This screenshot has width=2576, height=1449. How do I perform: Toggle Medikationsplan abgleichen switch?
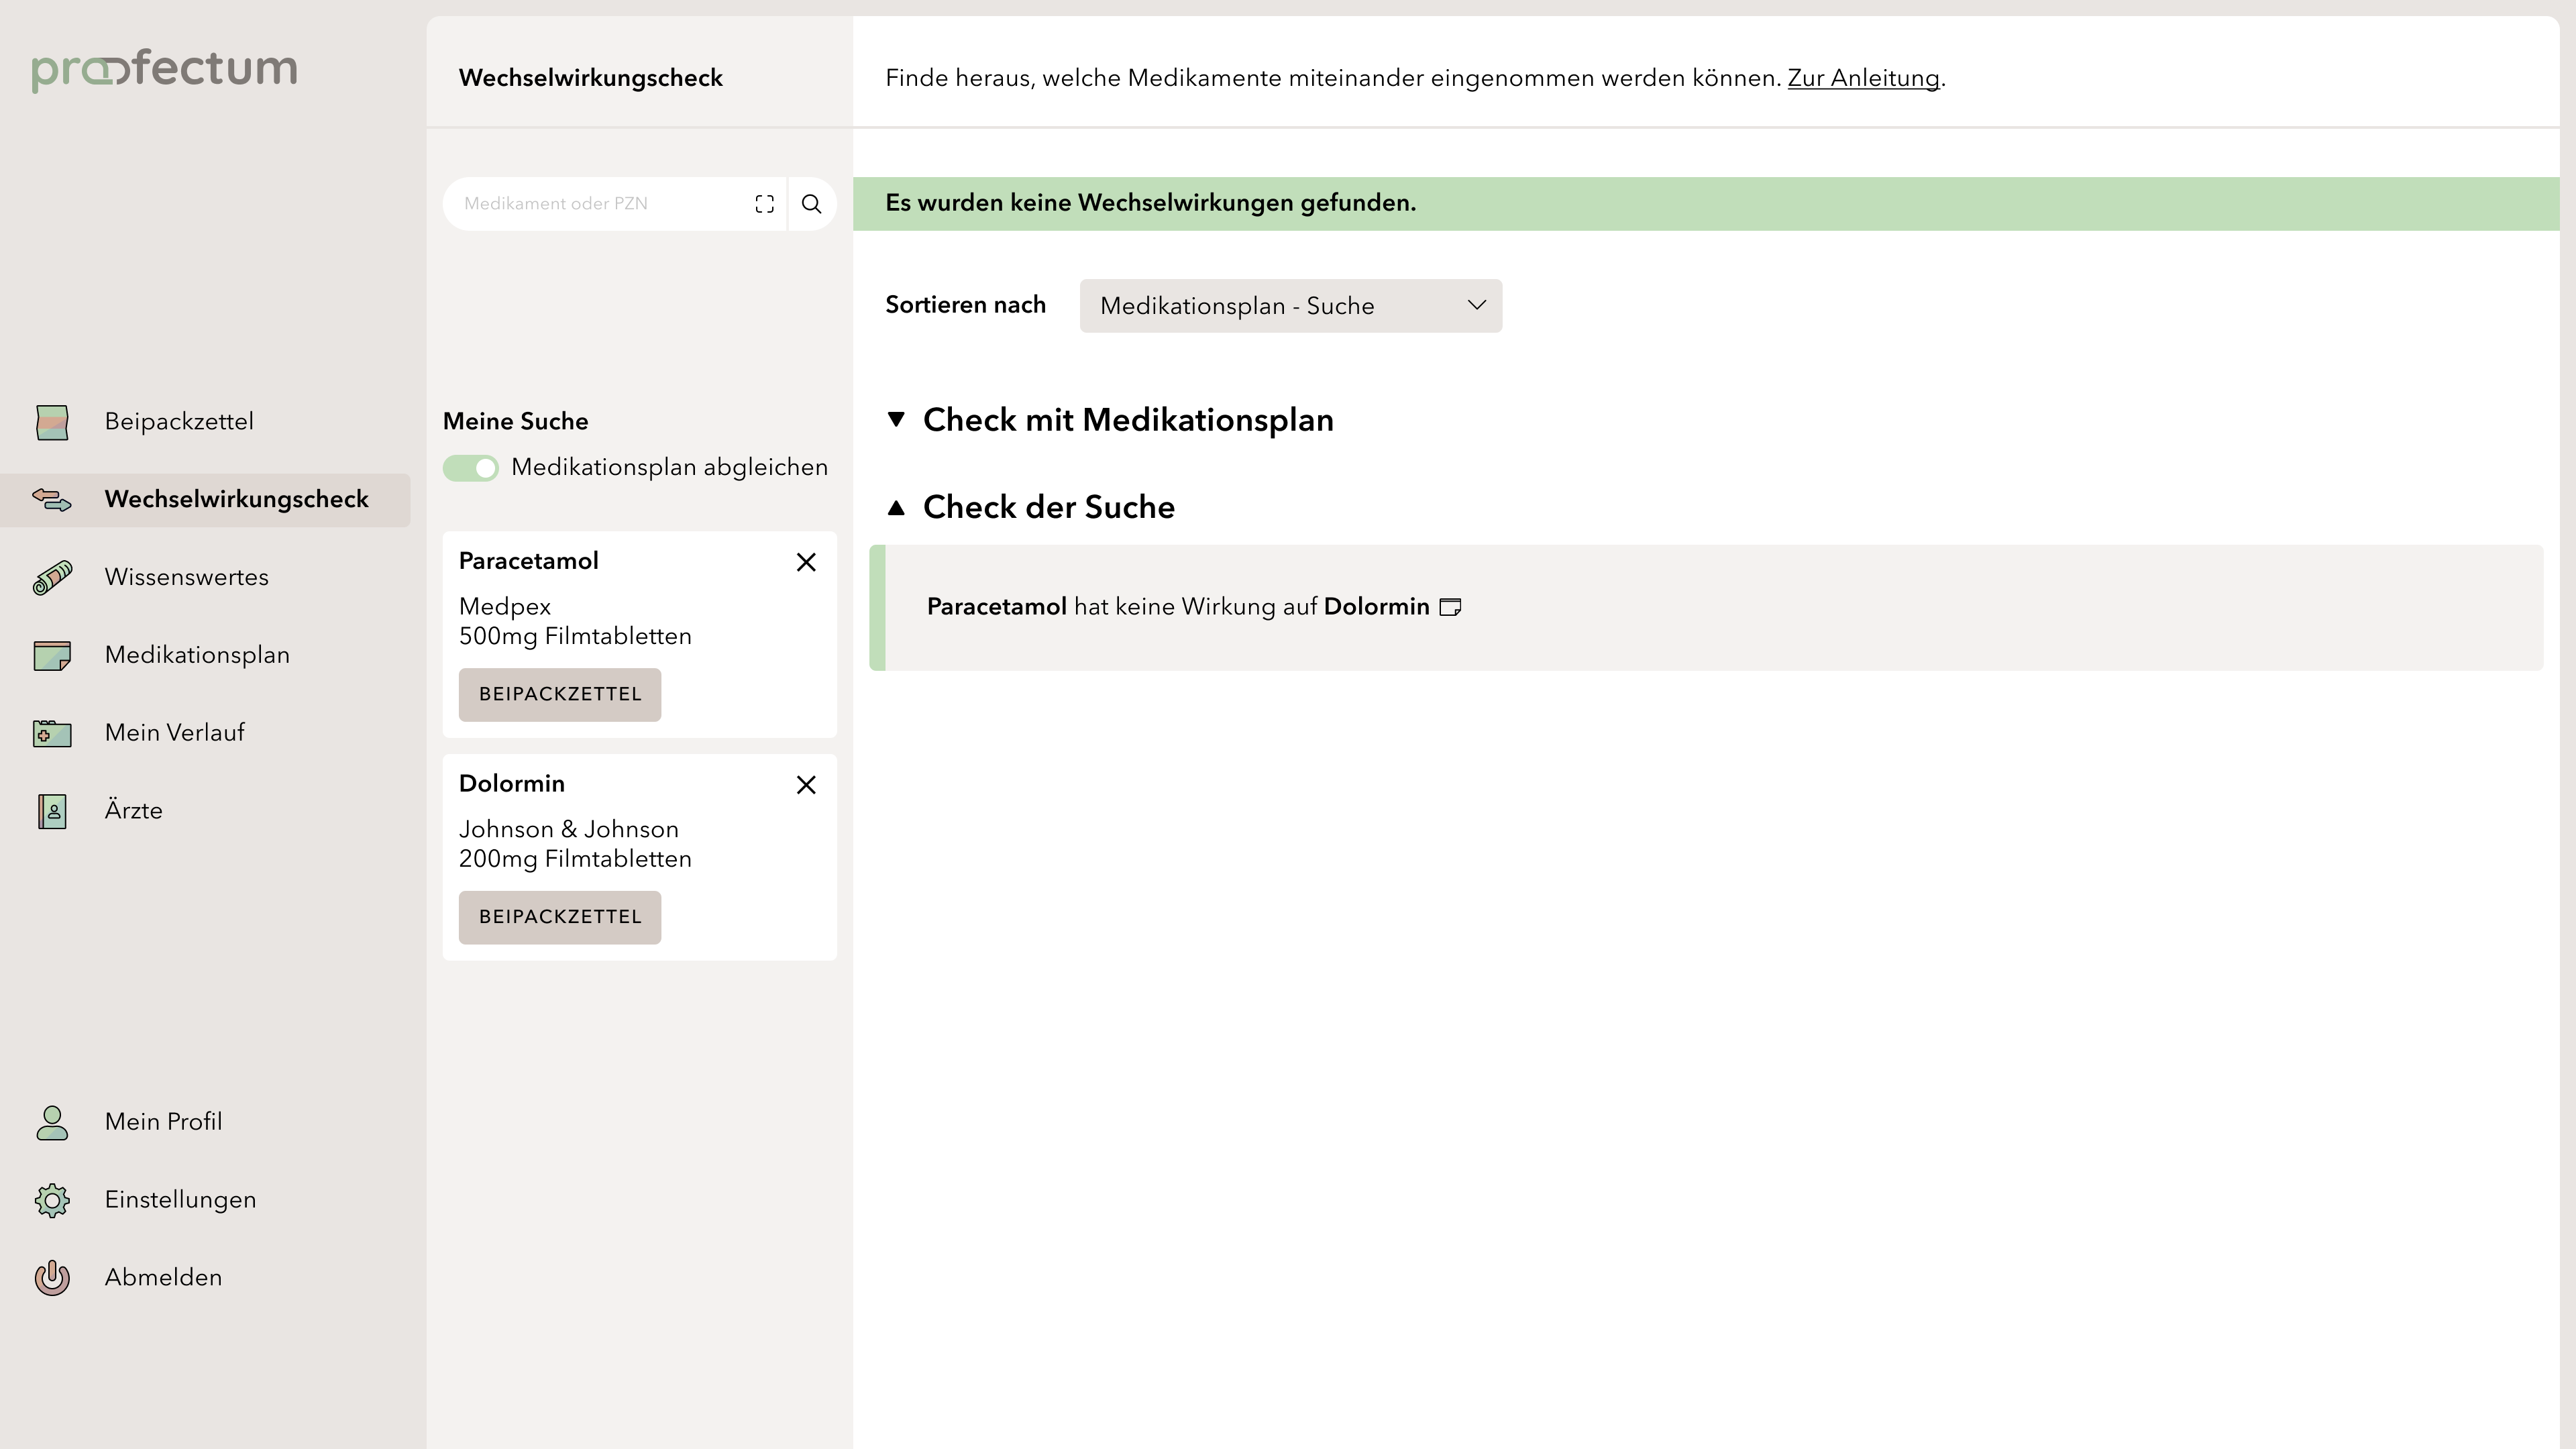pyautogui.click(x=471, y=468)
